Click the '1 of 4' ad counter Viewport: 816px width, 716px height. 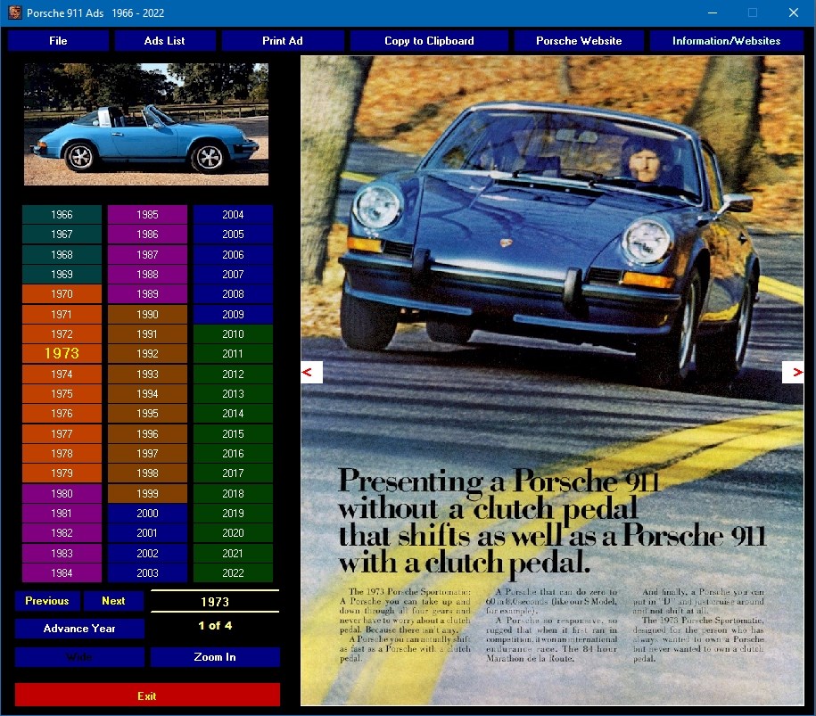coord(215,625)
